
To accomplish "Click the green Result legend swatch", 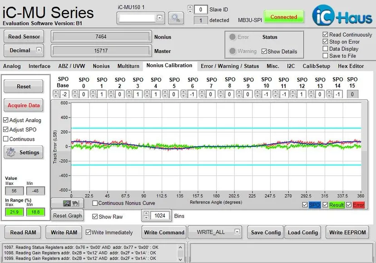I will 336,205.
